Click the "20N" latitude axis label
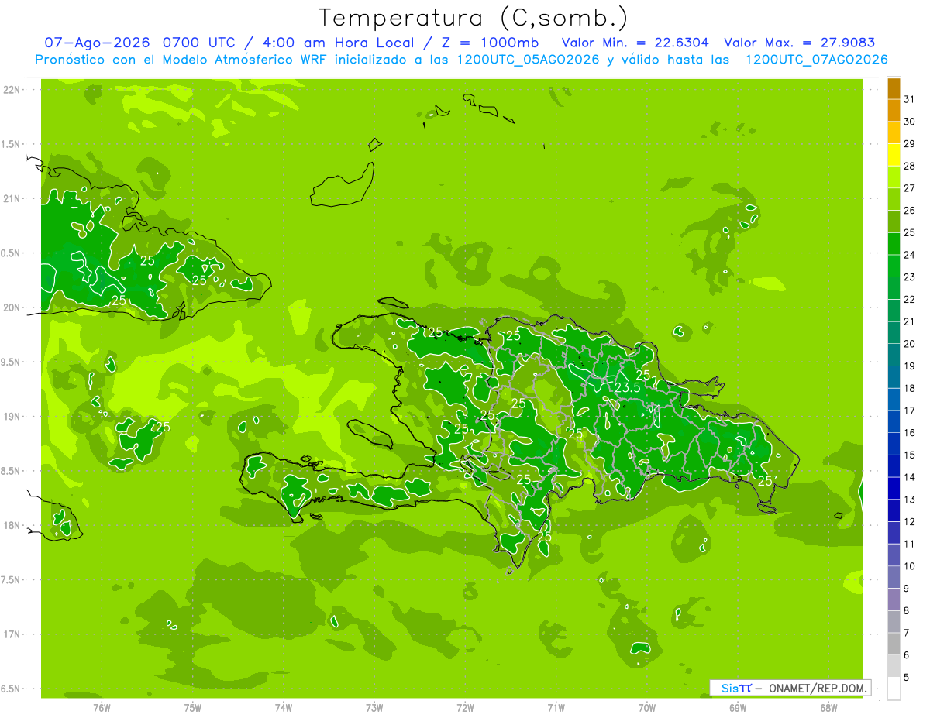The width and height of the screenshot is (930, 718). point(12,308)
